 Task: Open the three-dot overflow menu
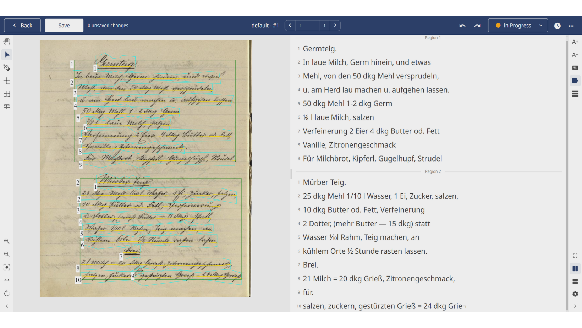click(571, 25)
